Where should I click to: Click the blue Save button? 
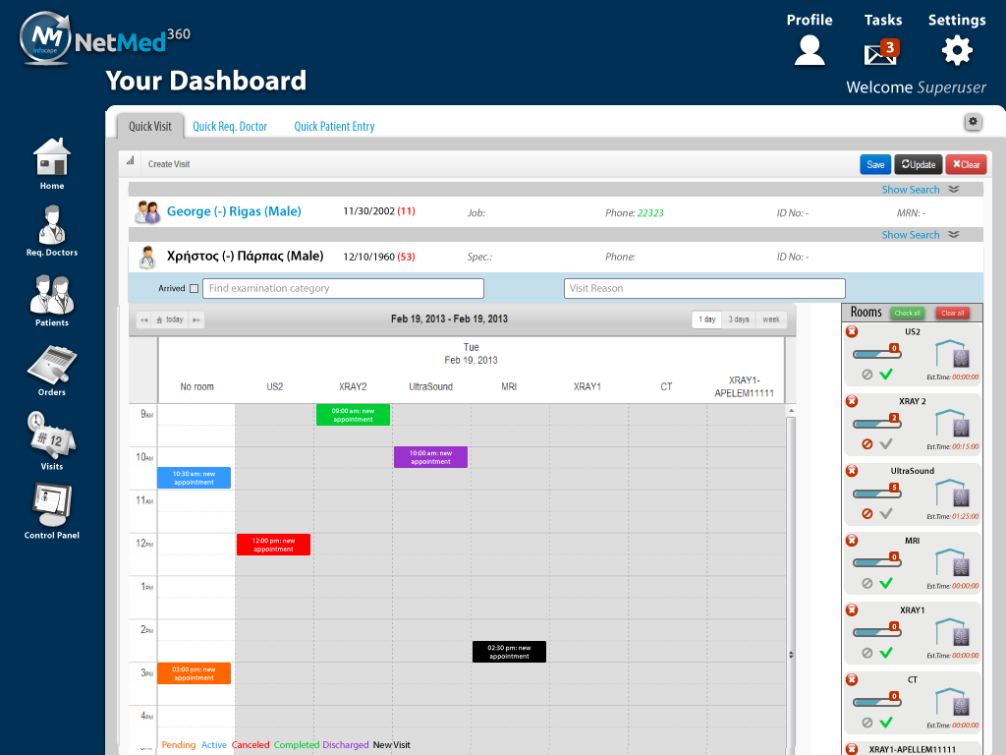click(875, 164)
